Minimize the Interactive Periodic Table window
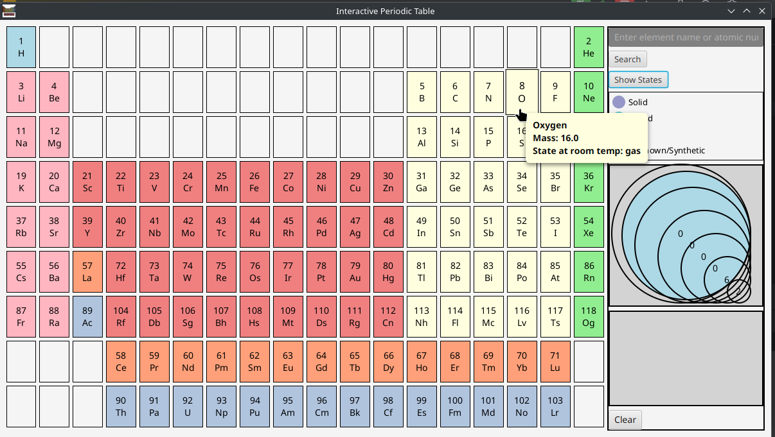 click(x=731, y=11)
